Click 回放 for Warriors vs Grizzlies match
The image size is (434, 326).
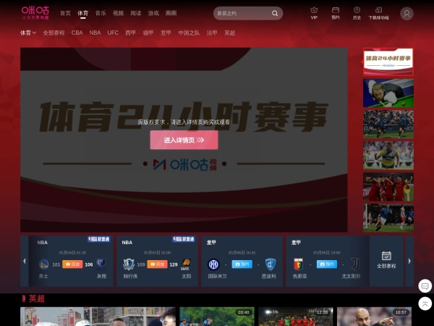tap(72, 264)
